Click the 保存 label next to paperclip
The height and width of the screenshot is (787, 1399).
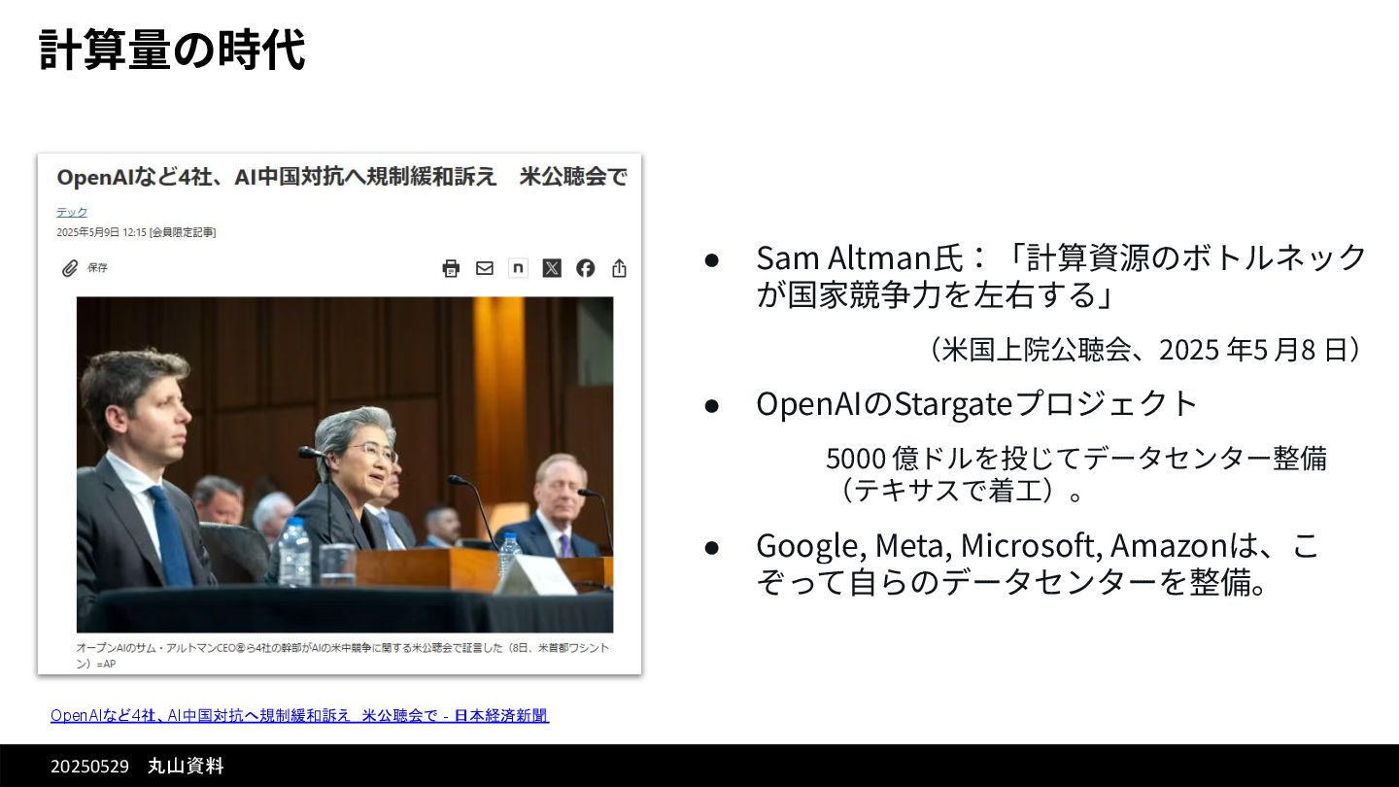point(97,268)
